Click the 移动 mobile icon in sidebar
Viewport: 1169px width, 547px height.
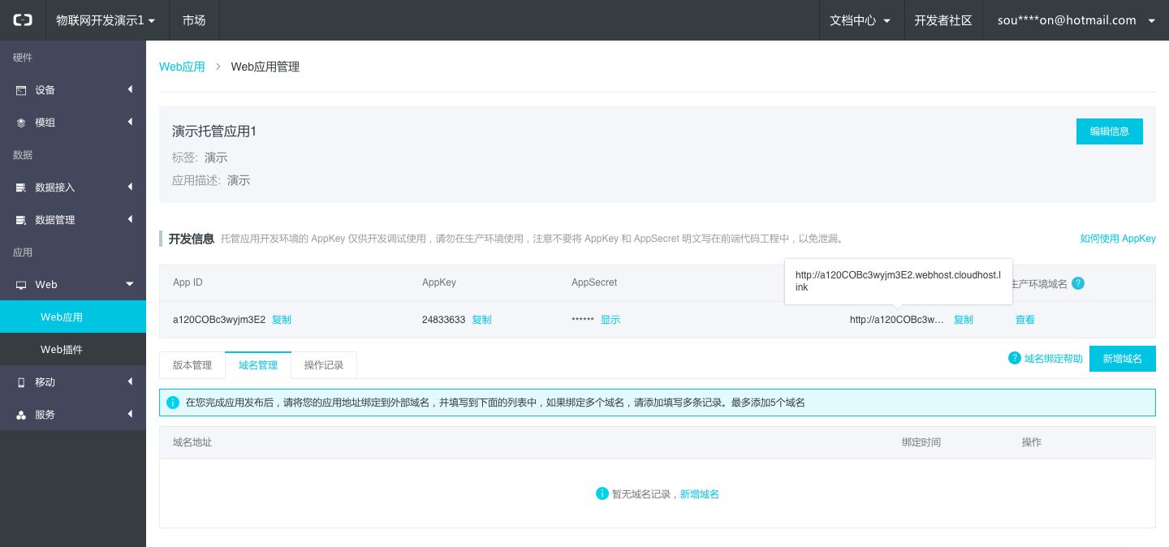click(21, 382)
